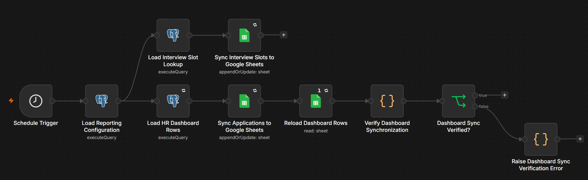Open Sync Applications to Google Sheets node
This screenshot has width=588, height=180.
click(244, 101)
